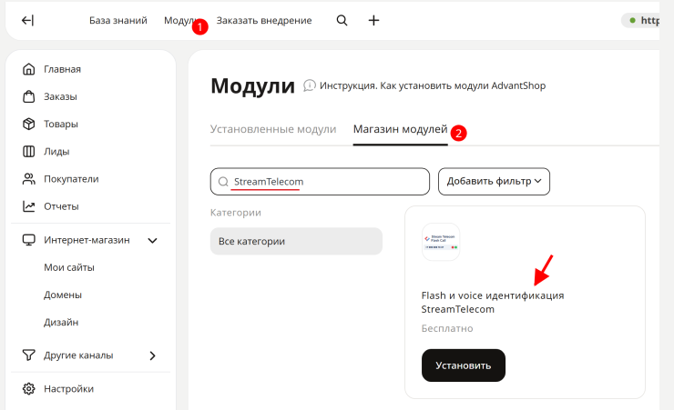Open Настройки in sidebar
Viewport: 674px width, 410px height.
point(69,388)
